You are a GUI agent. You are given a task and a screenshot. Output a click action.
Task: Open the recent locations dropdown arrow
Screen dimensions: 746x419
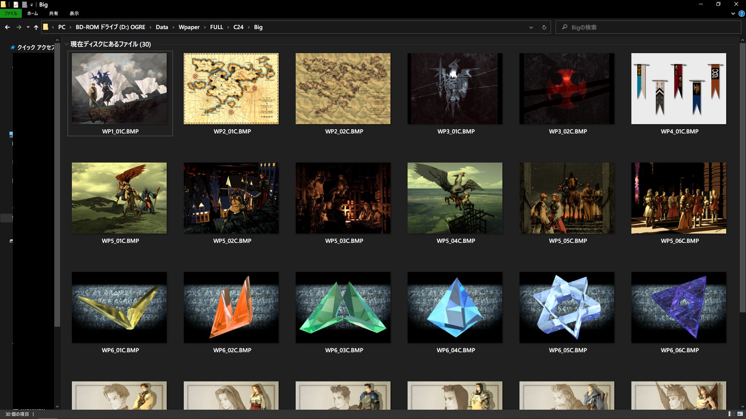click(28, 27)
